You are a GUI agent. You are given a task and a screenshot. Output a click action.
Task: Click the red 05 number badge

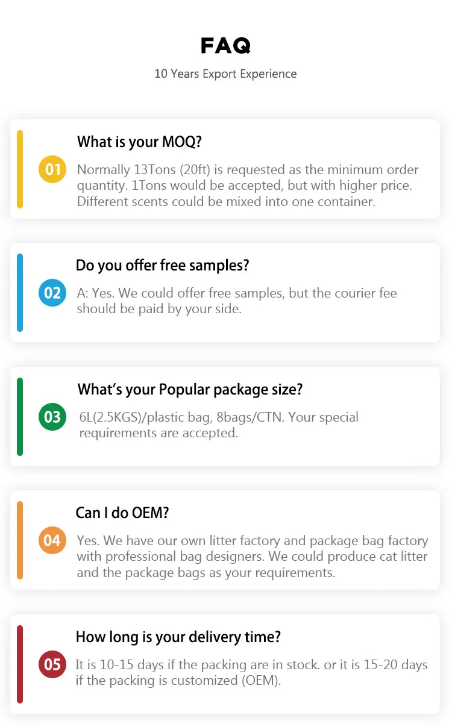click(52, 664)
